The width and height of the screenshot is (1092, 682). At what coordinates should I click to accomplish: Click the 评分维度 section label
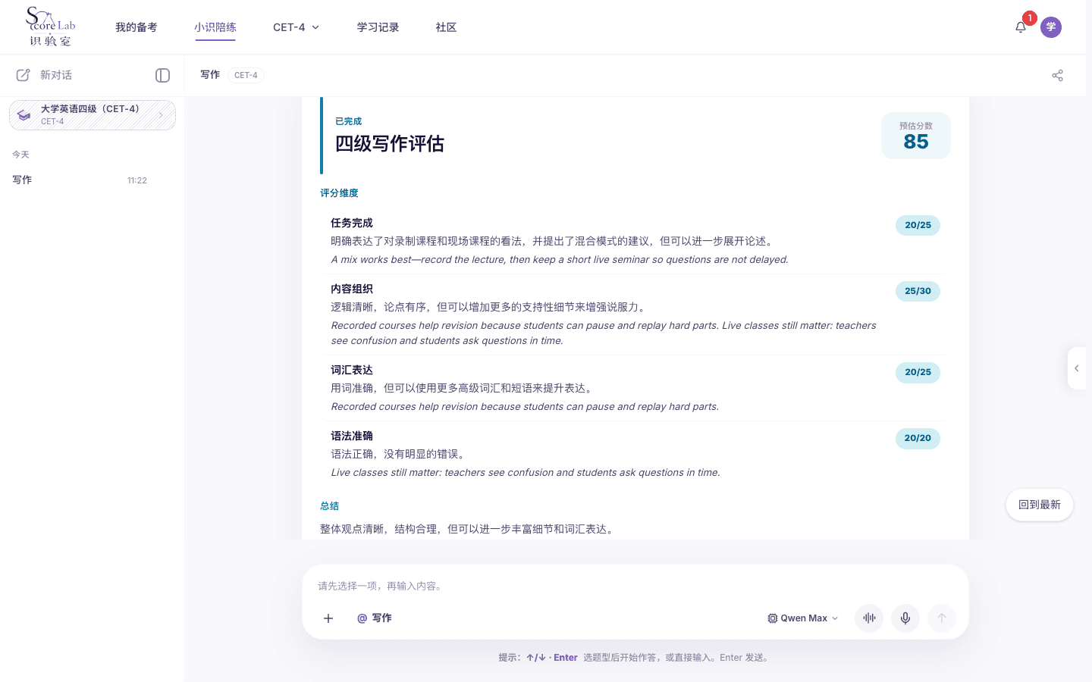pos(339,193)
